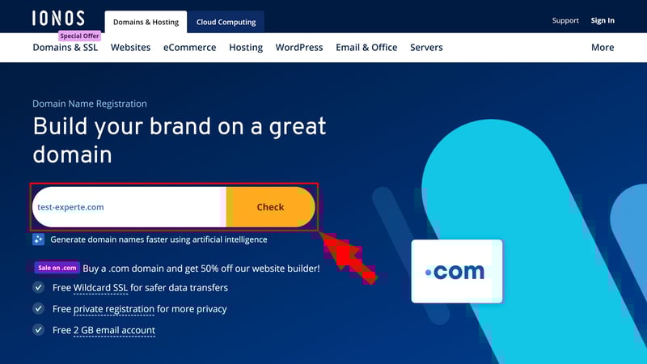Expand the Email & Office menu

point(366,48)
